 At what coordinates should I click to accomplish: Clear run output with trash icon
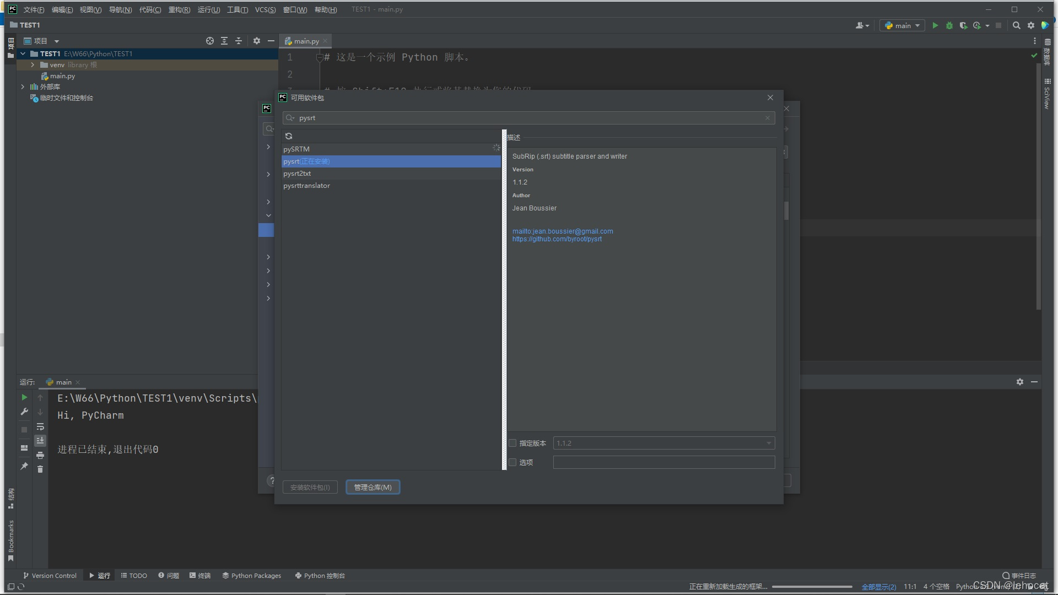(x=40, y=469)
